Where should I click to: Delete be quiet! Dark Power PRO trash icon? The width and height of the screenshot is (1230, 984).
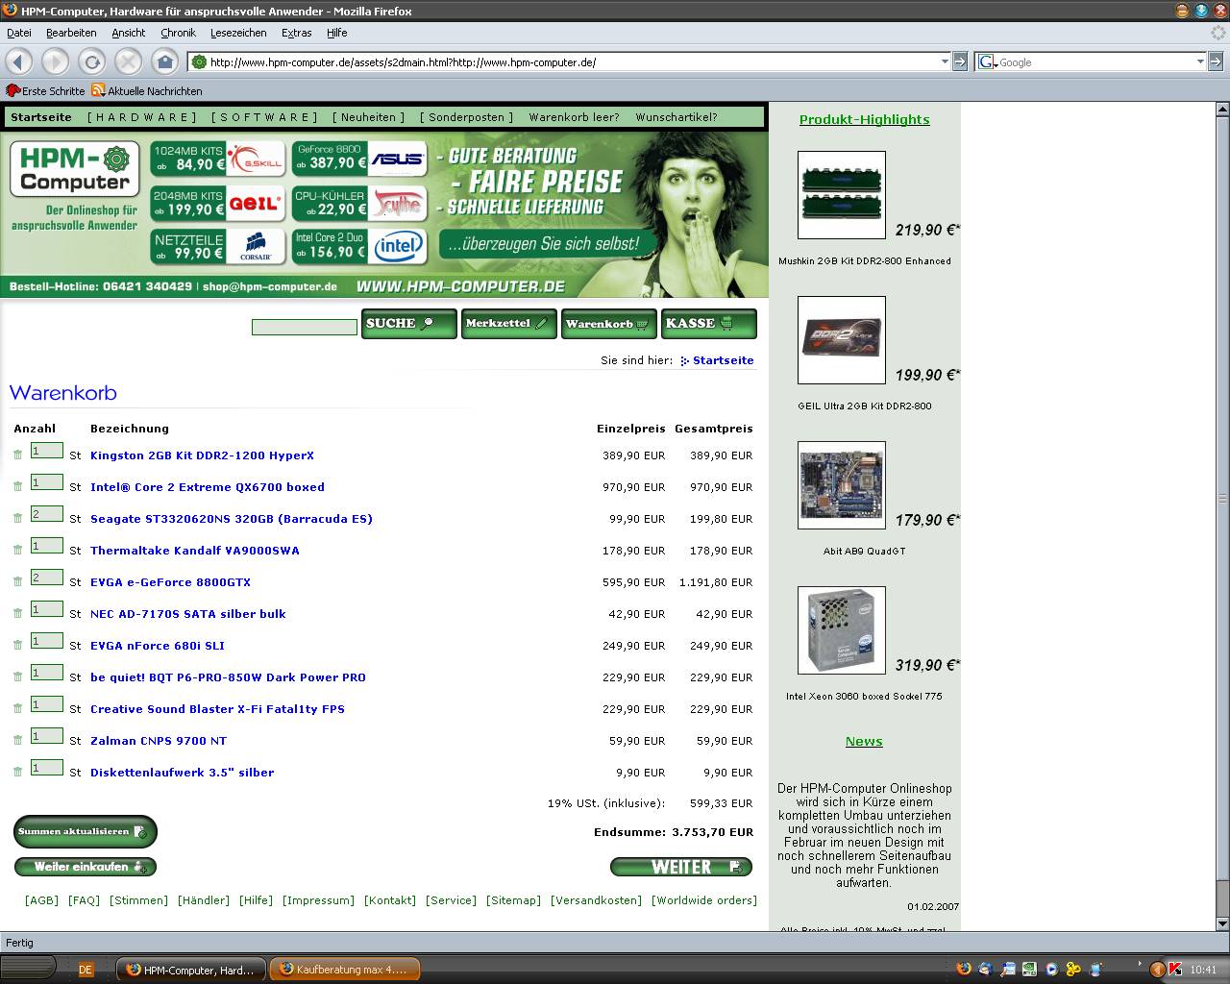[x=17, y=677]
